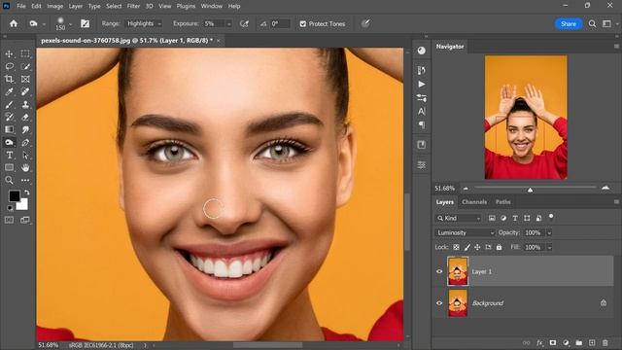The image size is (622, 350).
Task: Click the Share button
Action: tap(568, 23)
